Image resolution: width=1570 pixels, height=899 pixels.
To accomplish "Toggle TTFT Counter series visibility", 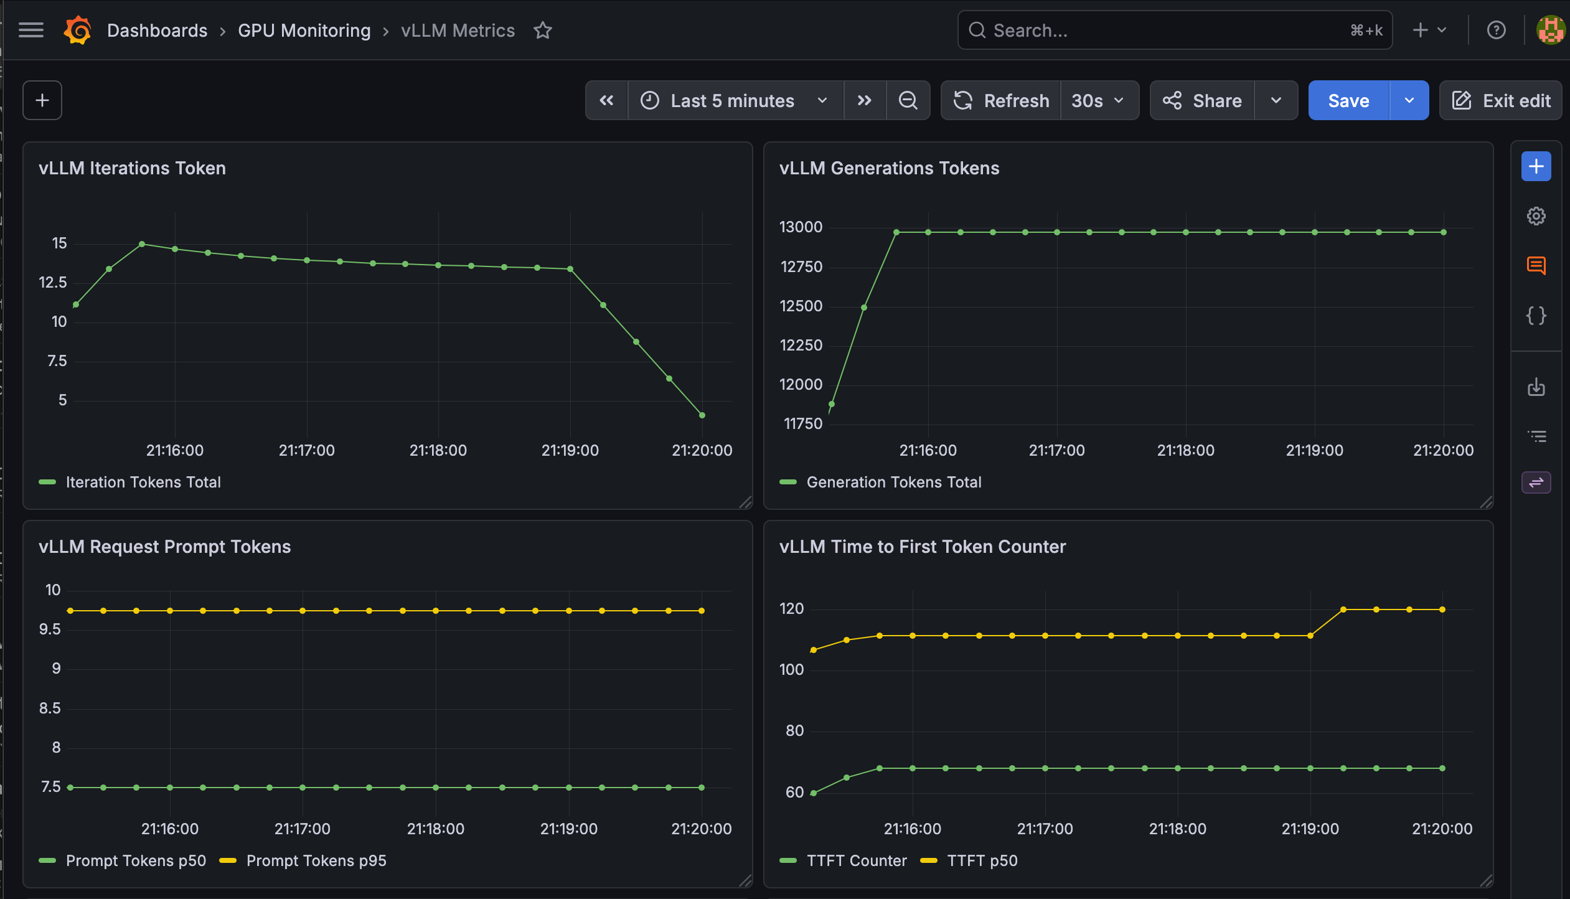I will [x=844, y=860].
